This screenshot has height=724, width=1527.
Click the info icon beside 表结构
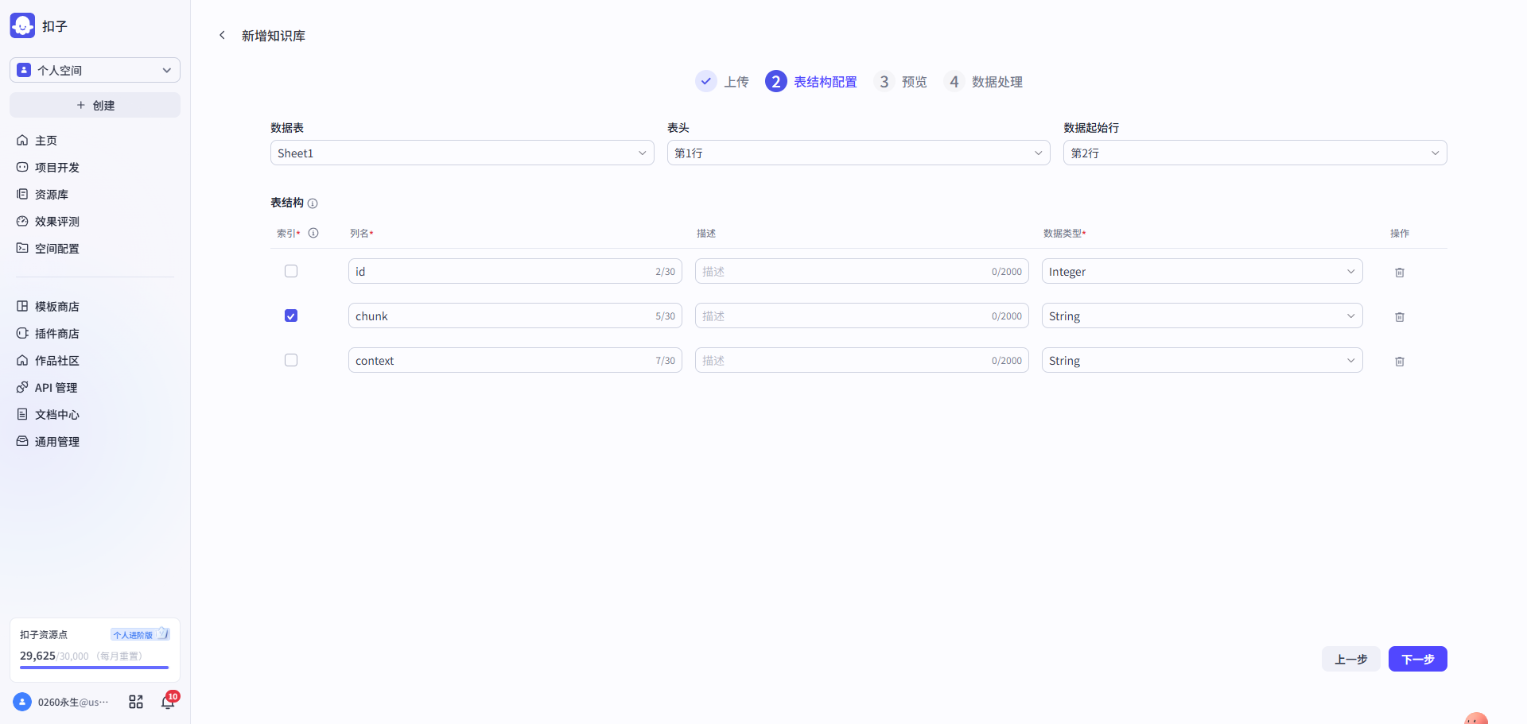[313, 203]
